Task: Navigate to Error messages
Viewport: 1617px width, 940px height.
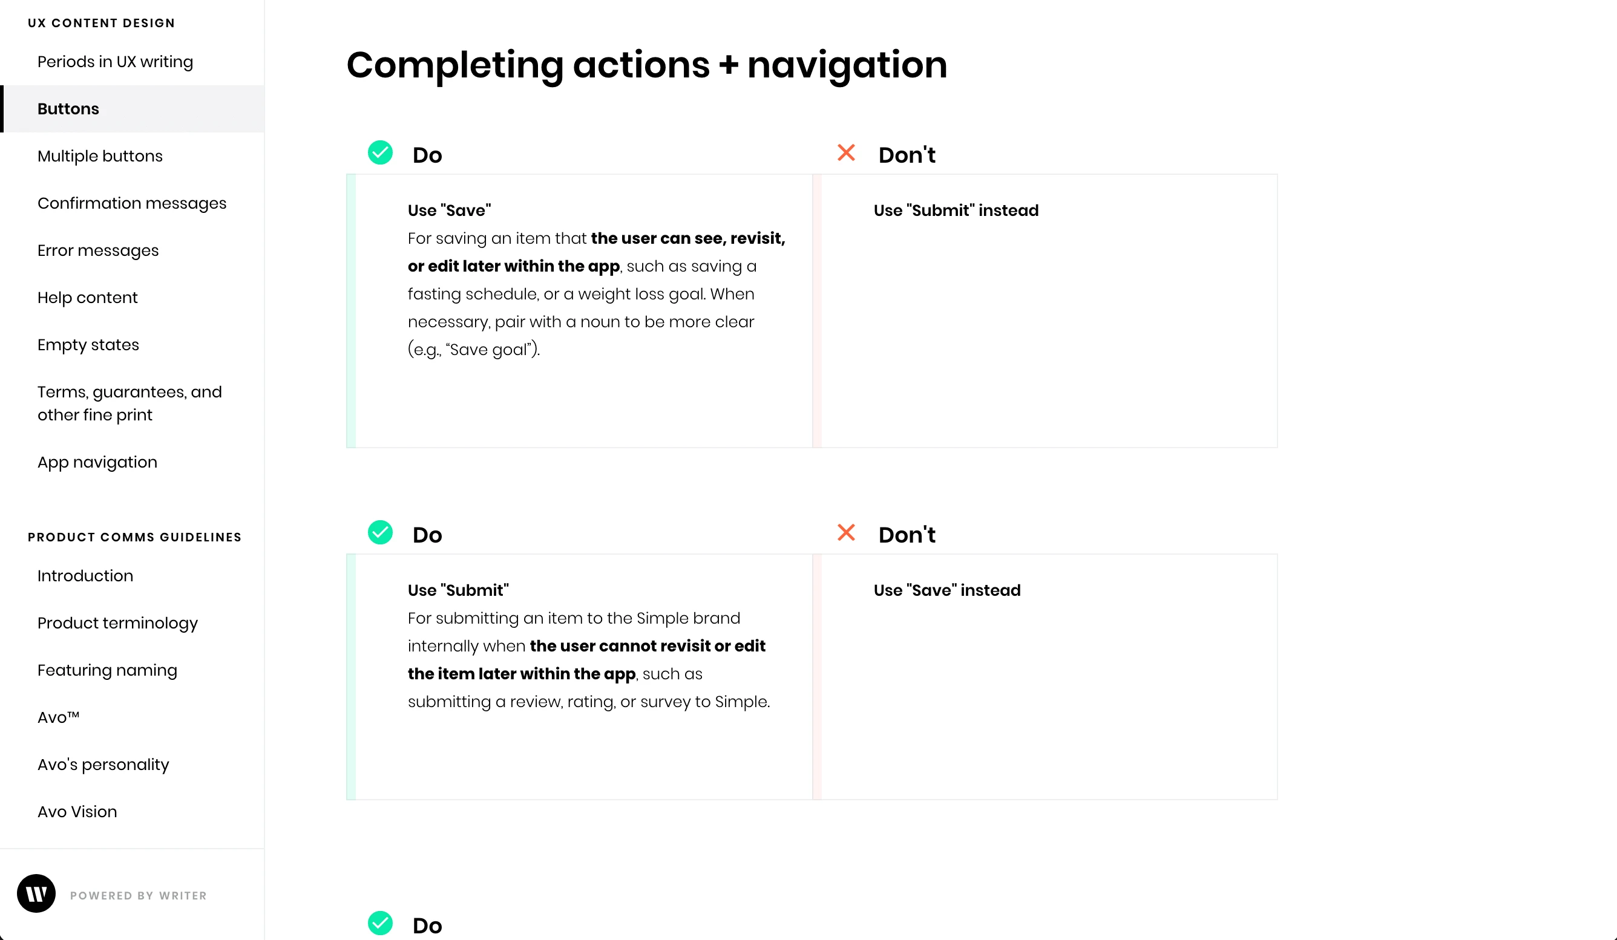Action: tap(97, 250)
